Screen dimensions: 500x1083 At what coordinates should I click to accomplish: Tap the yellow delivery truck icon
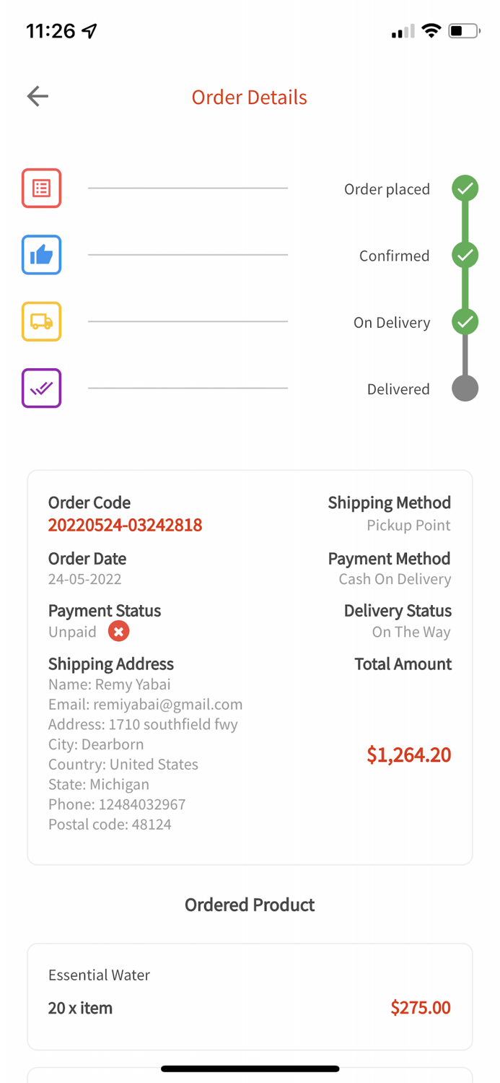tap(41, 321)
